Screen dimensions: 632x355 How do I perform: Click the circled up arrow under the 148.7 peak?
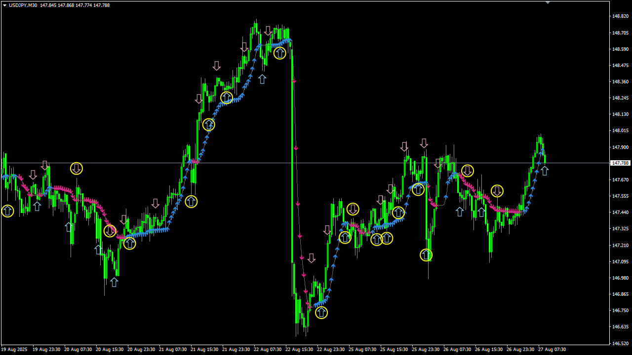[280, 53]
